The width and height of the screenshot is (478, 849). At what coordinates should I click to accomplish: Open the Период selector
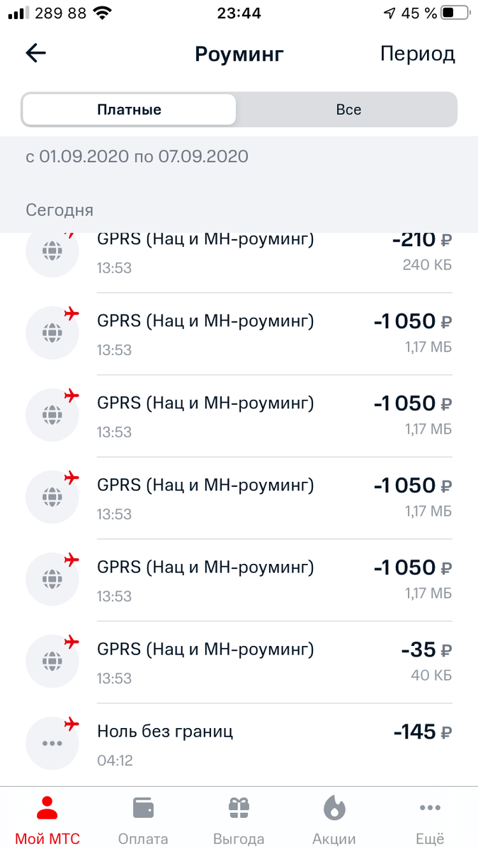[x=417, y=53]
